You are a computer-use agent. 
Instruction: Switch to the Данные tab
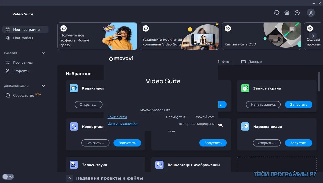click(x=251, y=62)
